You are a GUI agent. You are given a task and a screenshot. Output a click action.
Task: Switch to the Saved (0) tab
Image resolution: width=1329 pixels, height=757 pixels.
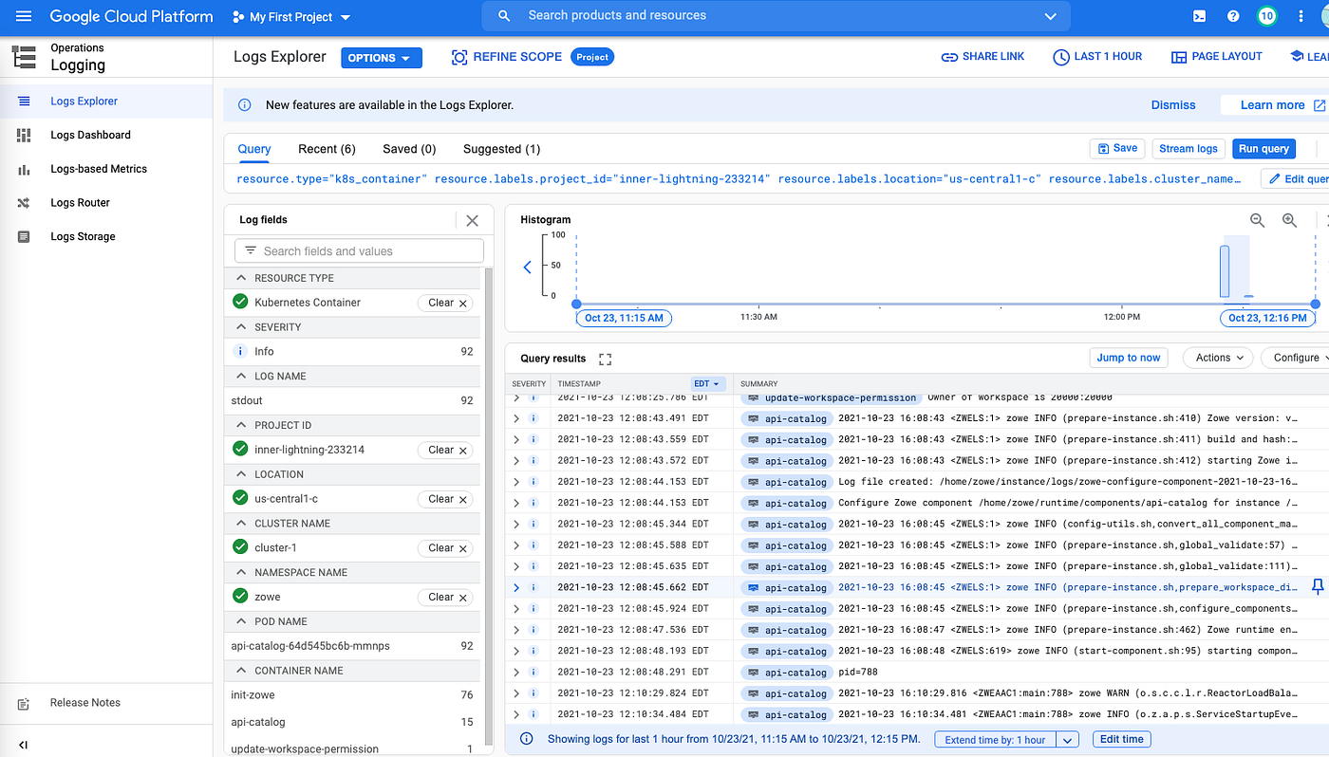[409, 149]
